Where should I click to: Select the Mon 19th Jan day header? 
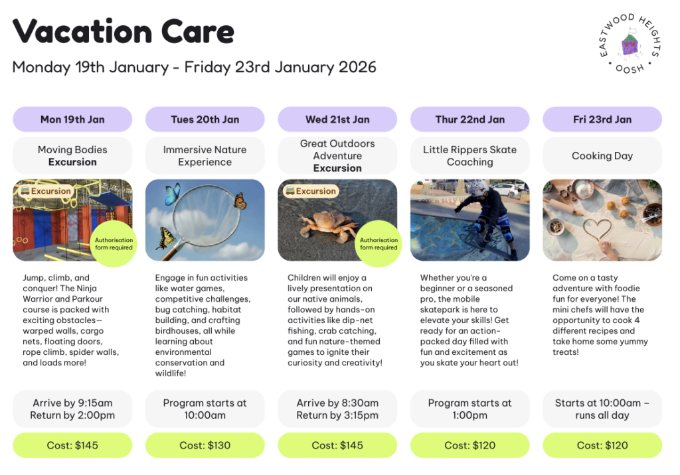click(x=72, y=119)
